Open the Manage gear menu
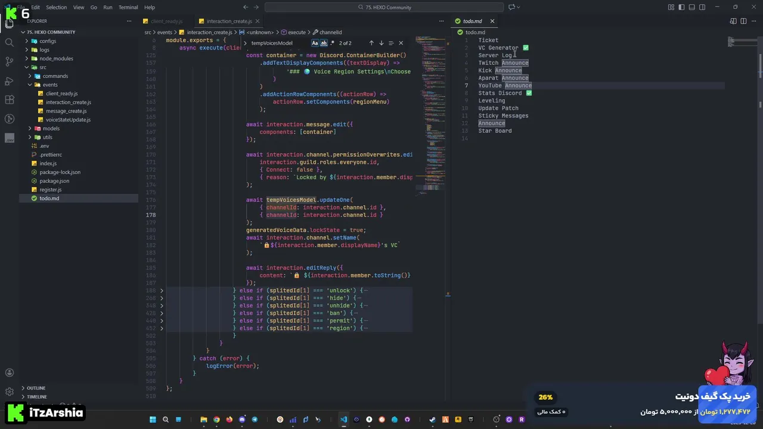Image resolution: width=763 pixels, height=429 pixels. pos(9,392)
